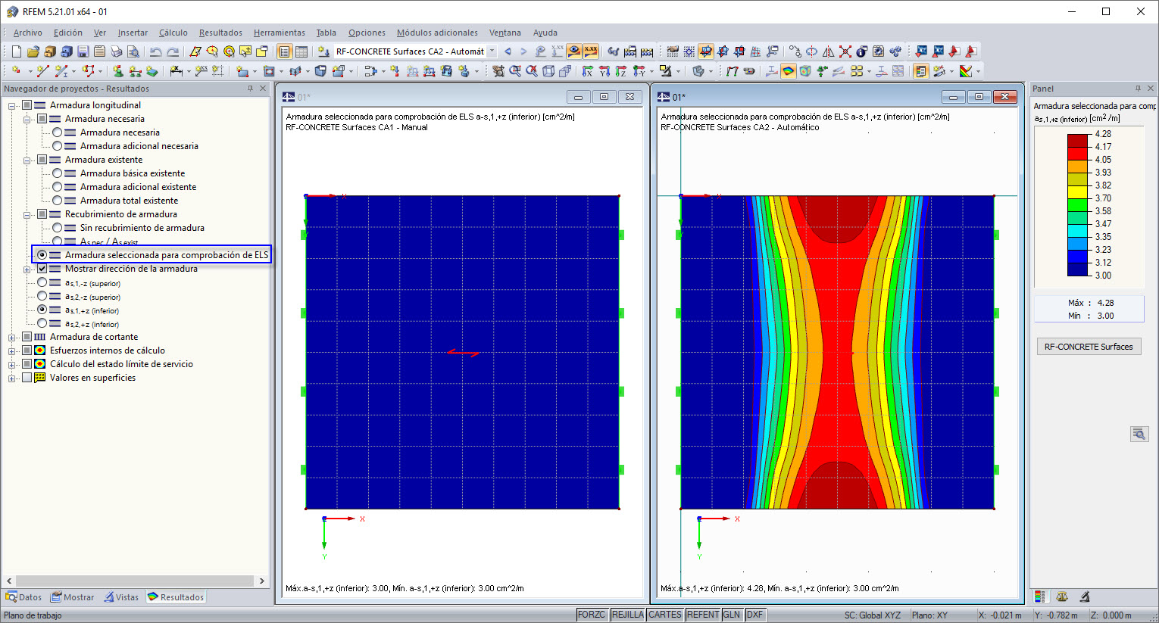1159x623 pixels.
Task: Go to the next case with right arrow
Action: [x=523, y=51]
